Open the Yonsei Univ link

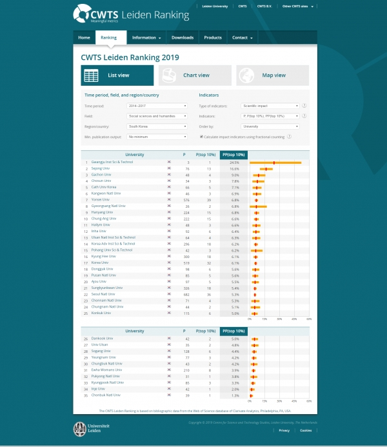[101, 199]
